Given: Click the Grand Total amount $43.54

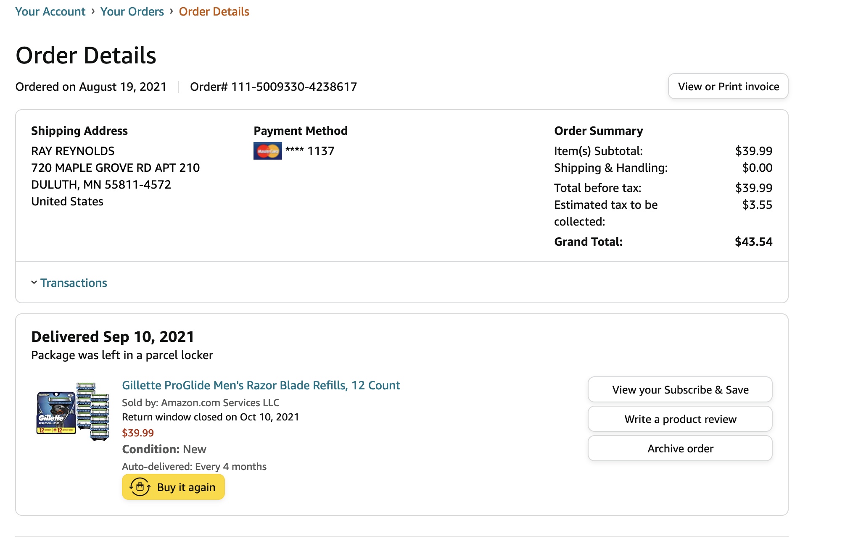Looking at the screenshot, I should click(x=753, y=242).
